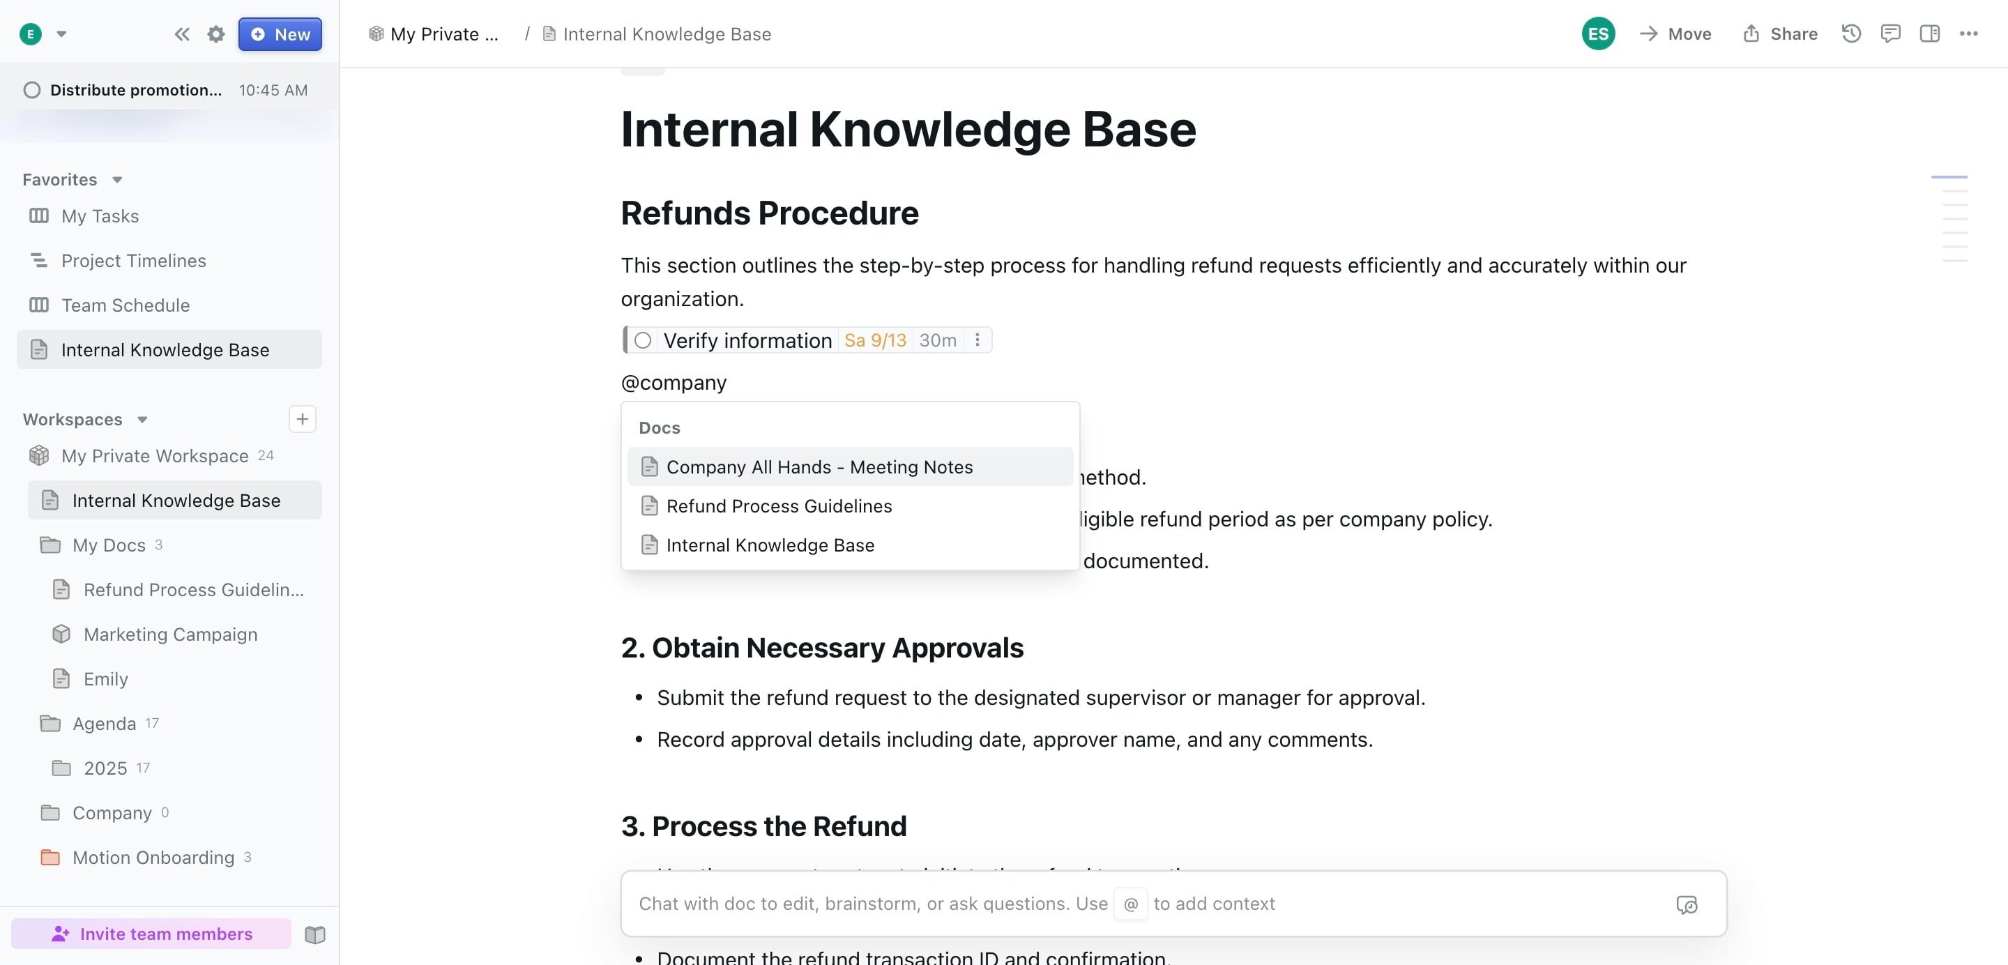Viewport: 2008px width, 965px height.
Task: Toggle side panel layout icon
Action: tap(1929, 33)
